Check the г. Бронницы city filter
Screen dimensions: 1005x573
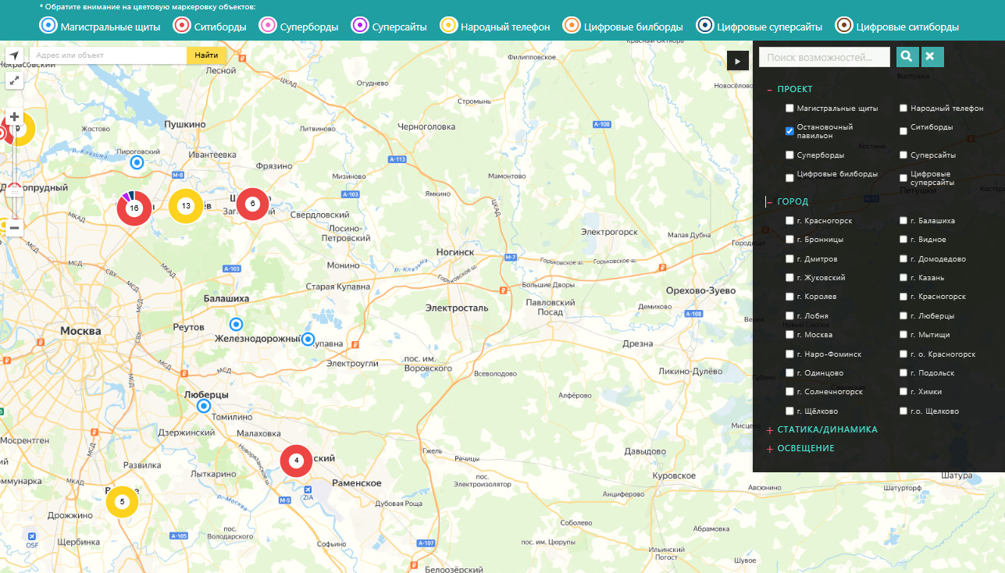click(x=789, y=240)
